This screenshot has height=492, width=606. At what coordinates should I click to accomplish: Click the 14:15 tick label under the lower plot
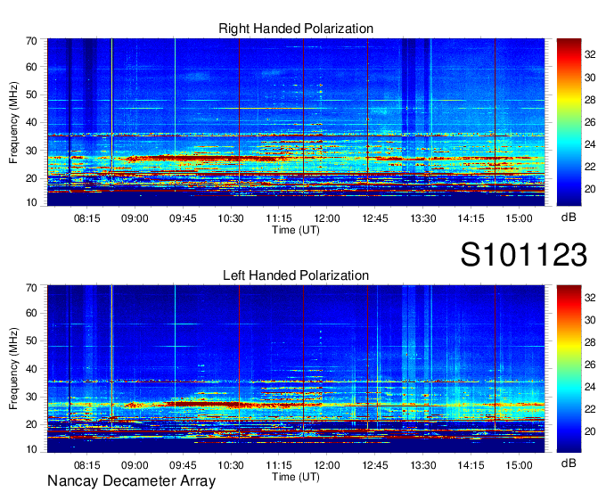(x=471, y=465)
